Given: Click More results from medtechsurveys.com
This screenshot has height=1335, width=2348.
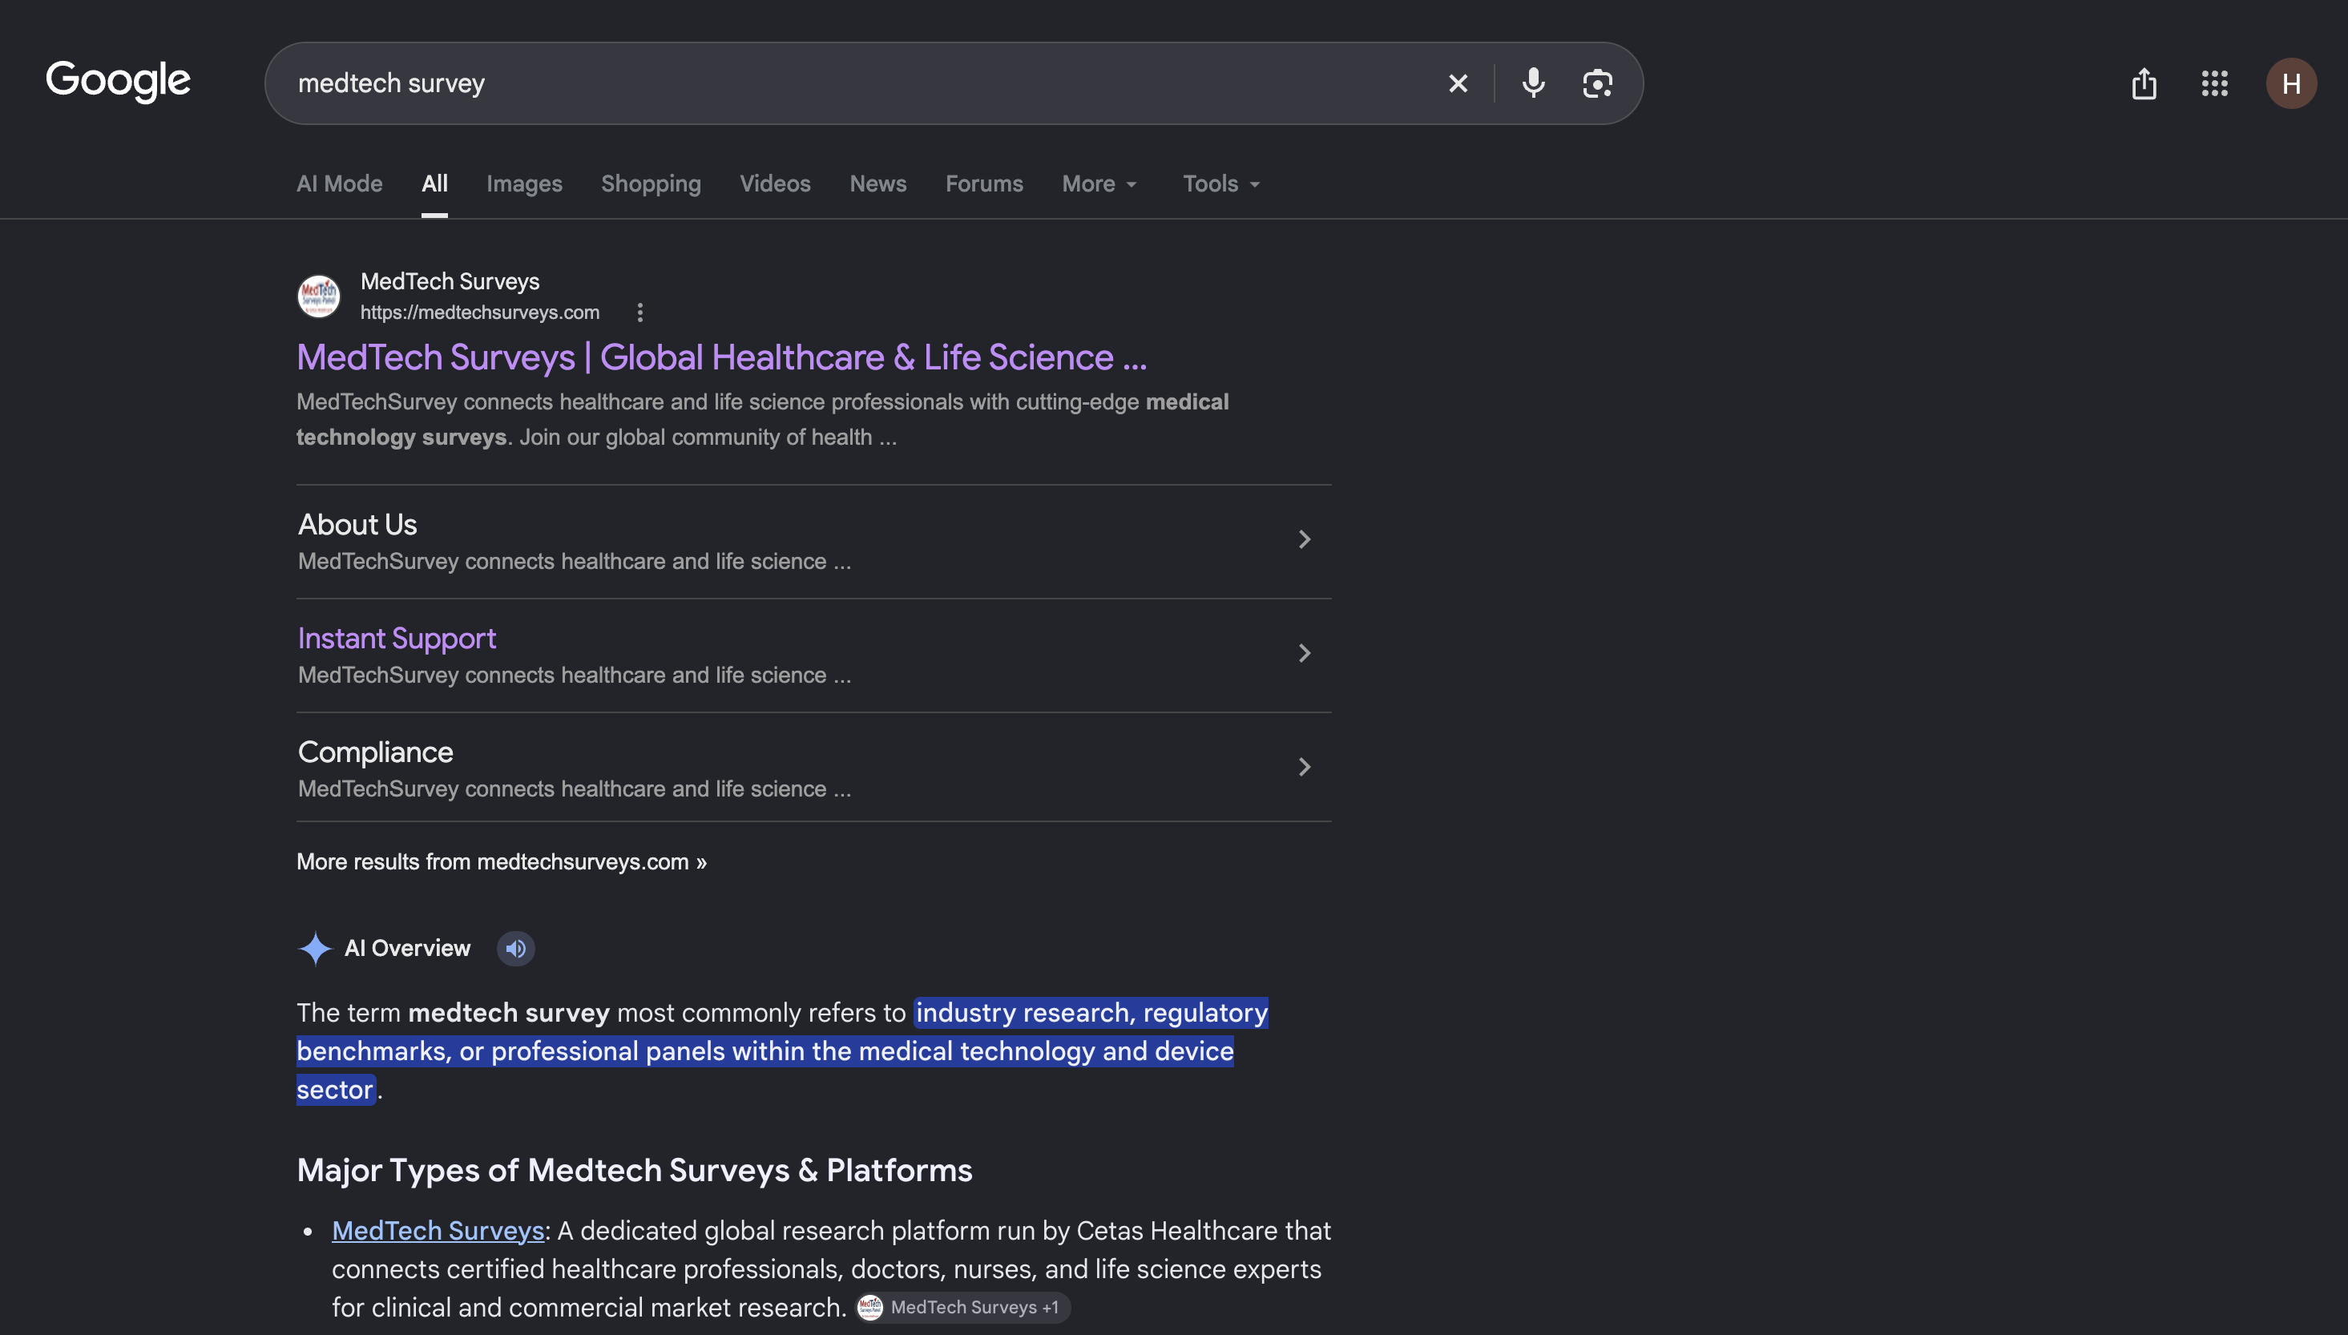Looking at the screenshot, I should click(502, 862).
